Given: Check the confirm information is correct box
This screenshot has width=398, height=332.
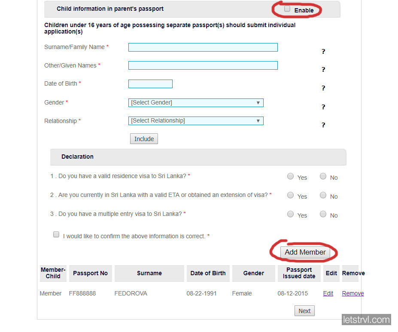Looking at the screenshot, I should 56,234.
